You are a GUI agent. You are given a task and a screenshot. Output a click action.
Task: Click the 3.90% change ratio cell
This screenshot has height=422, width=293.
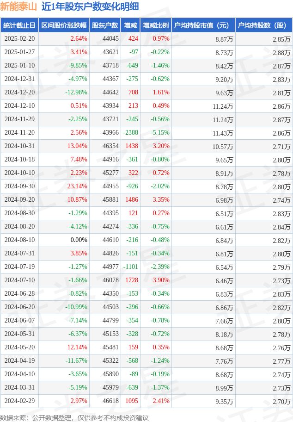161,280
